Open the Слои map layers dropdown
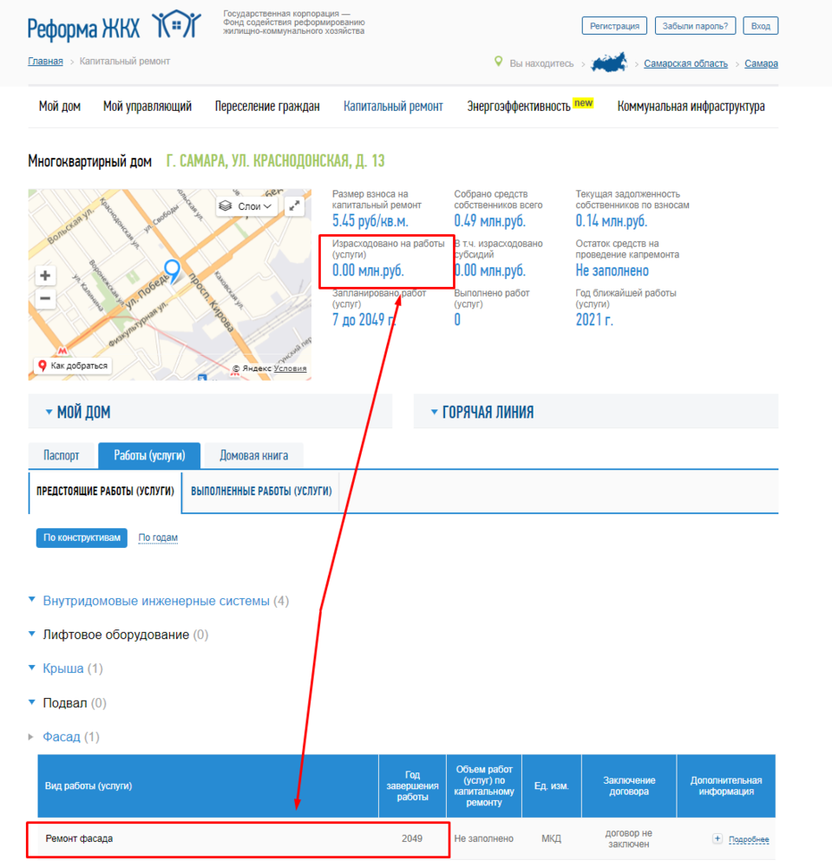Screen dimensions: 832x867 point(248,206)
